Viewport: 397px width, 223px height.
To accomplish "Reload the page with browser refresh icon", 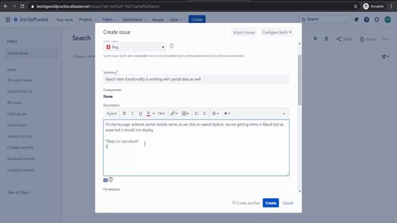I will tap(22, 6).
